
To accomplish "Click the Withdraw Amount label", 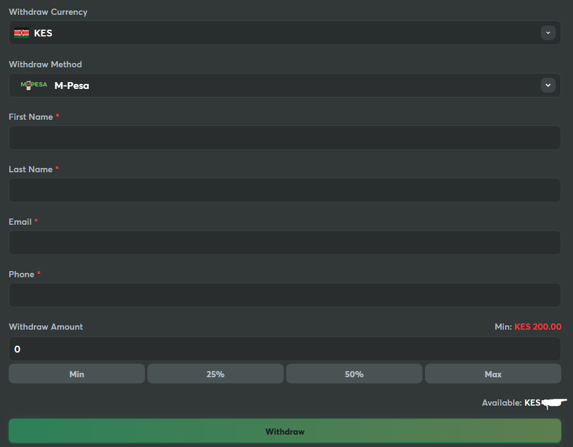I will [x=46, y=327].
